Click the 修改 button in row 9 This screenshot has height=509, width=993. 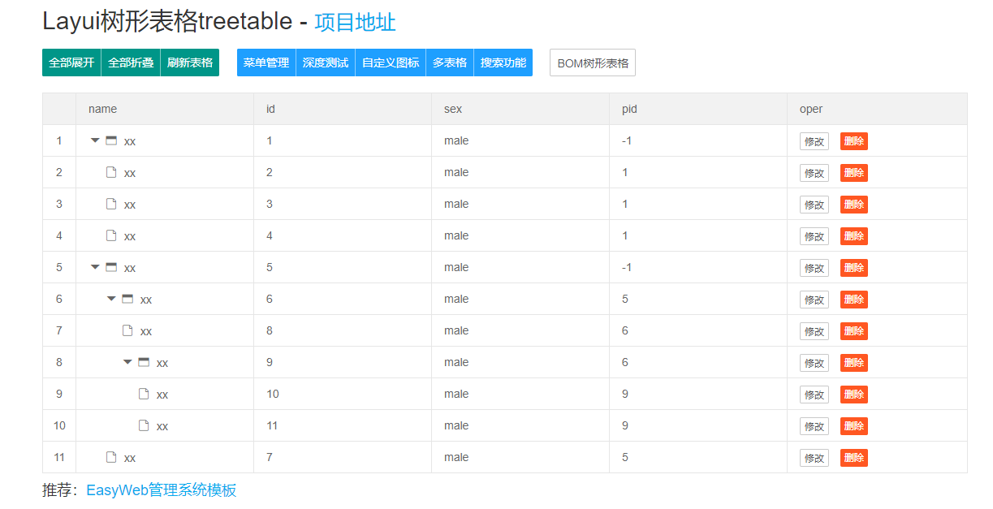coord(814,394)
